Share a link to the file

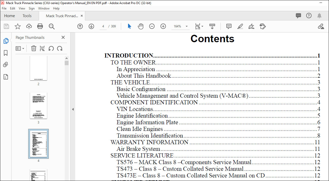click(x=321, y=26)
